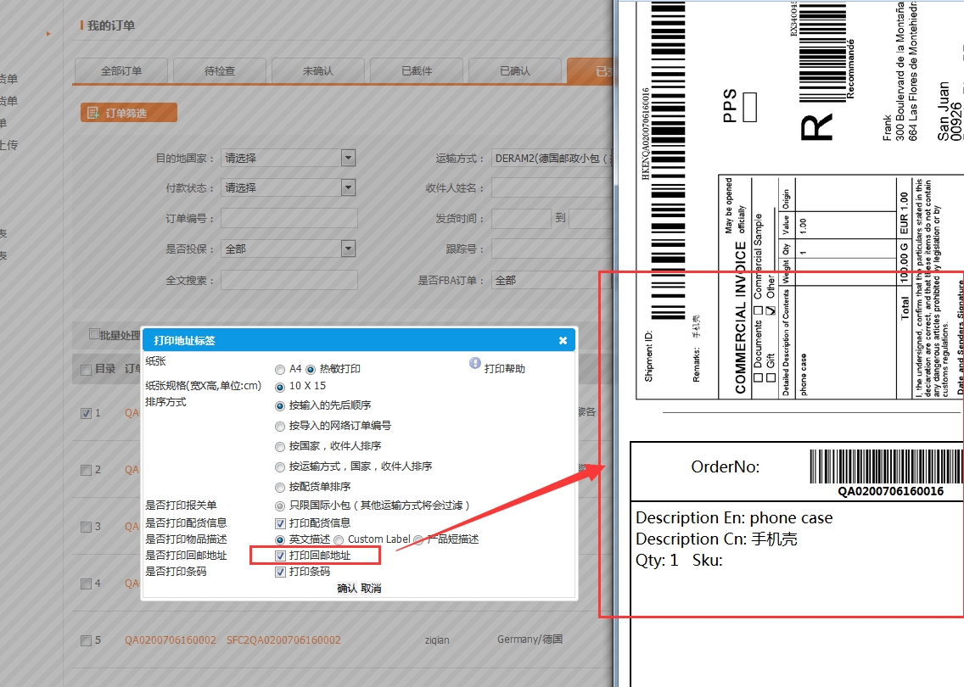This screenshot has width=964, height=687.
Task: Toggle the 打印条码 checkbox
Action: [280, 572]
